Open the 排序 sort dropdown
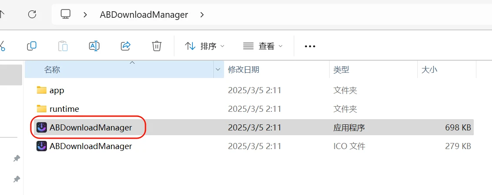Viewport: 492px width, 195px height. pos(205,46)
